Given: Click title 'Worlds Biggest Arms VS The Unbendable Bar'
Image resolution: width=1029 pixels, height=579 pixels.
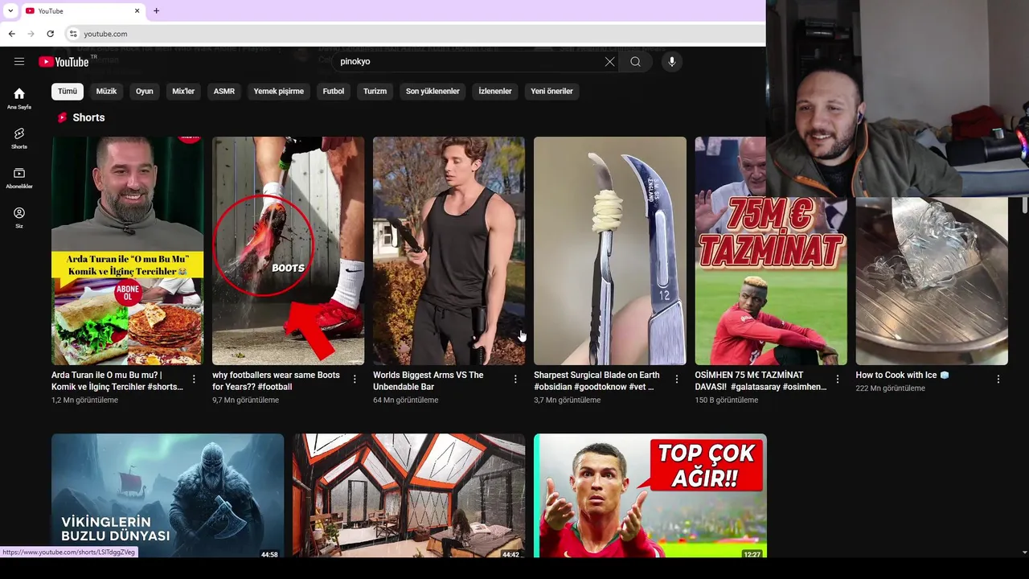Looking at the screenshot, I should (x=428, y=381).
